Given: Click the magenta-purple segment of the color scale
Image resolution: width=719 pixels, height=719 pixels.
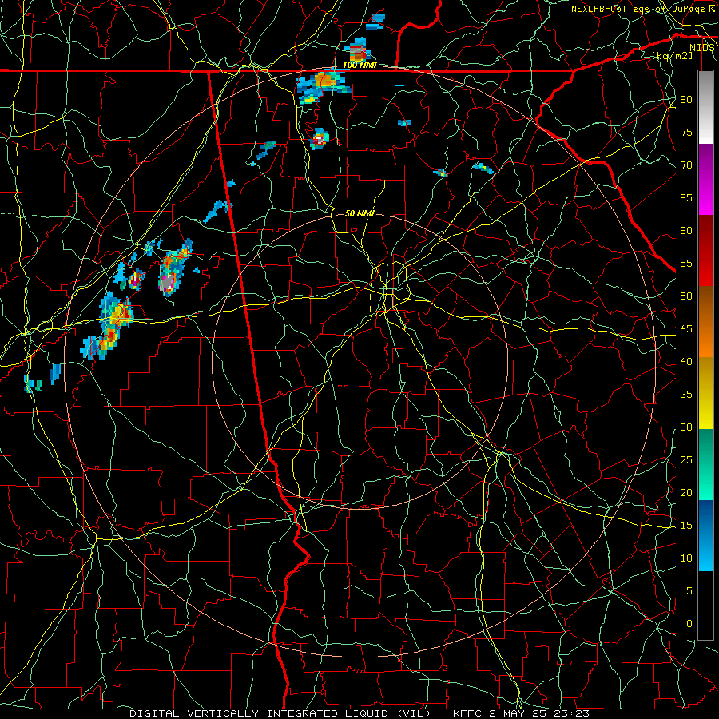Looking at the screenshot, I should tap(705, 179).
